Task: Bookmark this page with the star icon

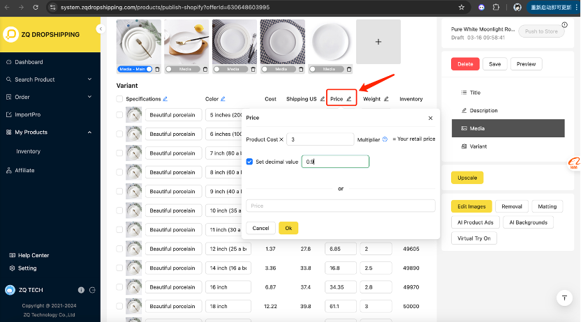Action: coord(462,8)
